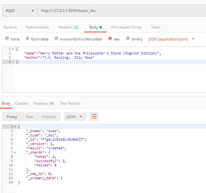Click the "result": "created" response line
Image resolution: width=206 pixels, height=193 pixels.
(46, 148)
